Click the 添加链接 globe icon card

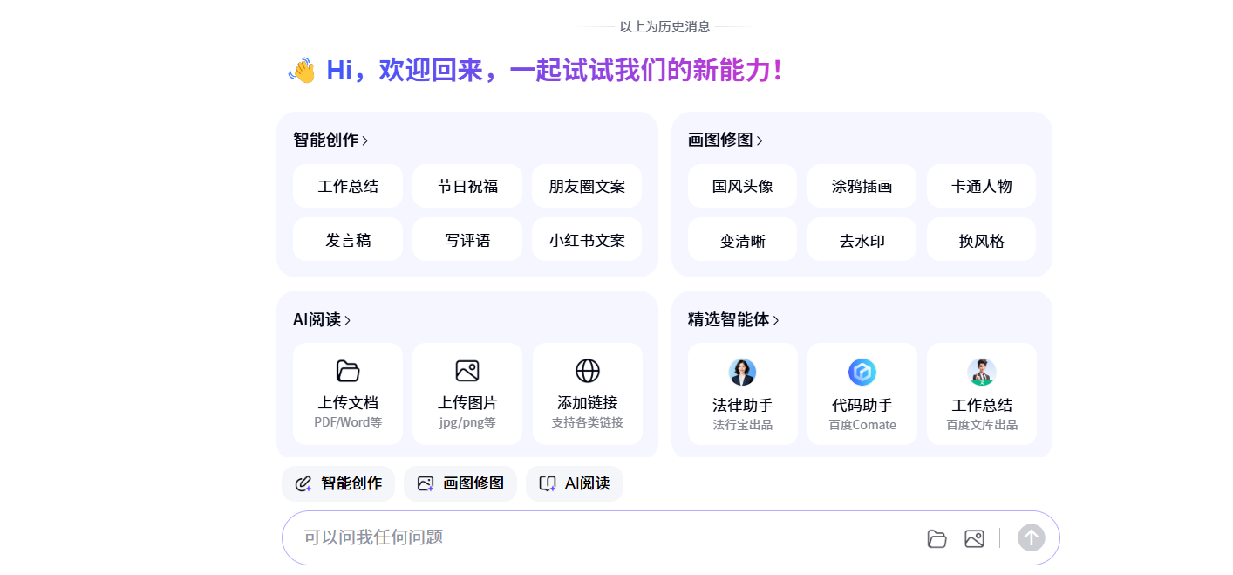click(x=588, y=393)
